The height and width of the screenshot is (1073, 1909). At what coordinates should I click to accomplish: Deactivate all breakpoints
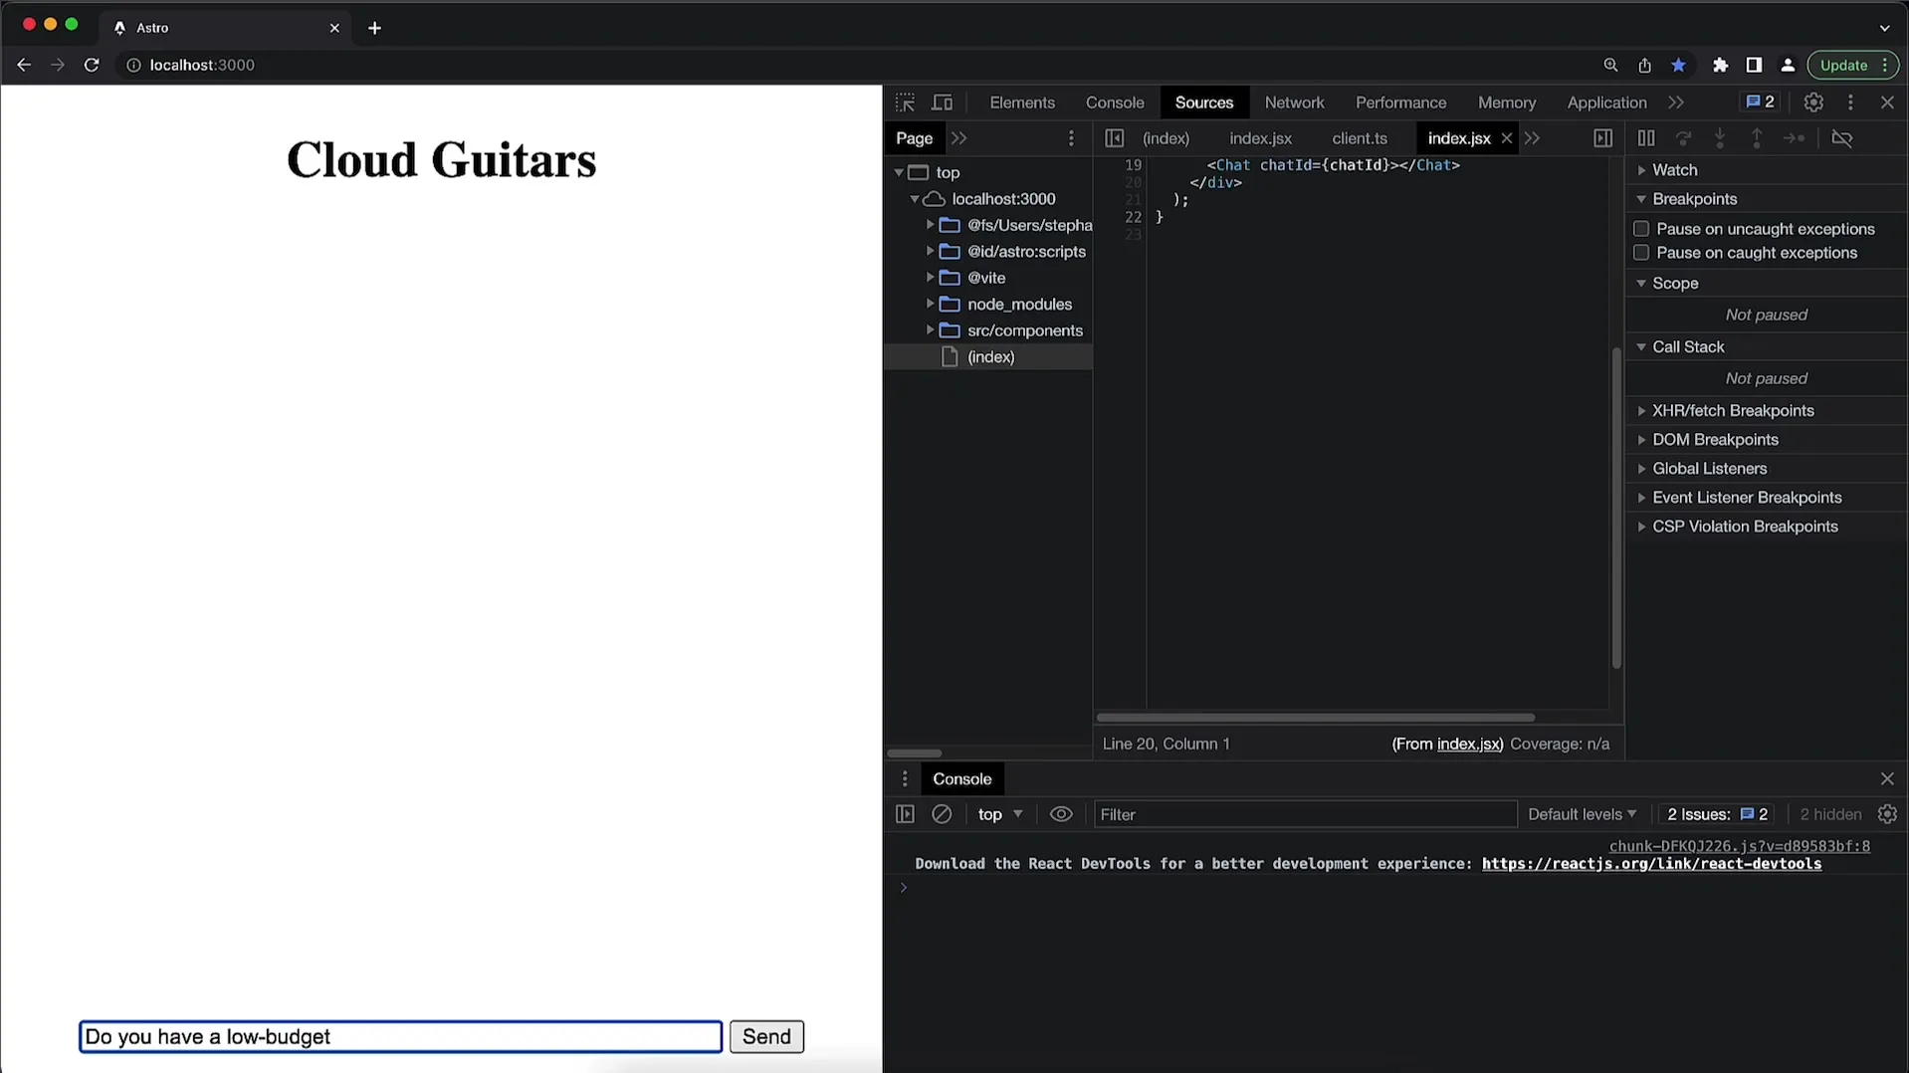tap(1842, 138)
